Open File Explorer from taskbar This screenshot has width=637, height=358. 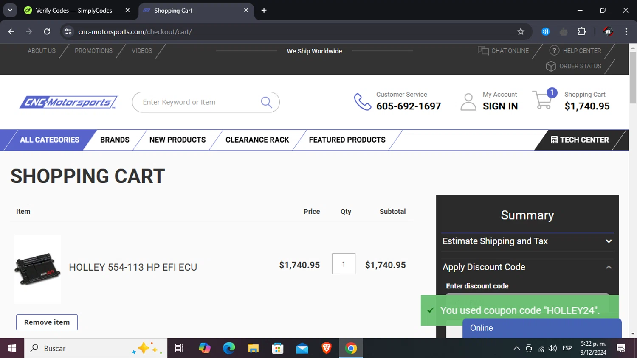click(x=254, y=348)
